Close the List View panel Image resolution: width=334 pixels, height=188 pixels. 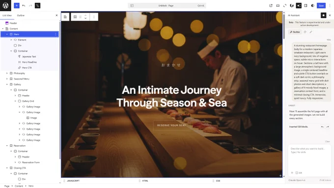click(56, 15)
